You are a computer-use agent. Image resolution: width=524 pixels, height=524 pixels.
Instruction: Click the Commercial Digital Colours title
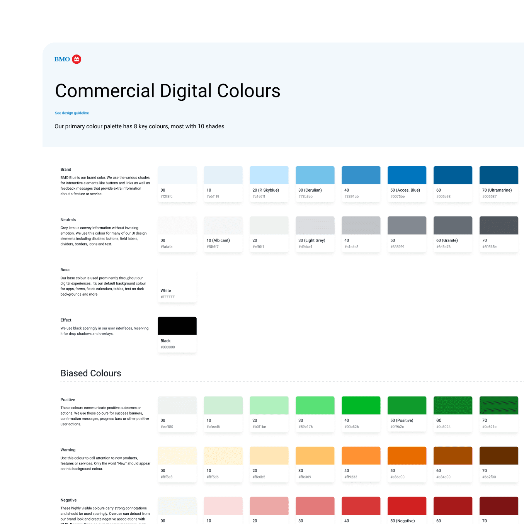tap(167, 91)
